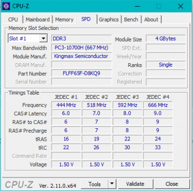Switch to the Mainboard tab
The width and height of the screenshot is (193, 191).
38,19
